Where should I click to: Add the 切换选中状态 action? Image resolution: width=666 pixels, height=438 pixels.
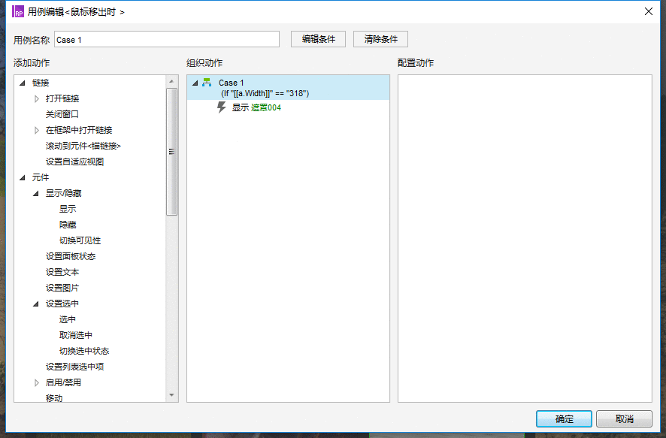pyautogui.click(x=84, y=351)
